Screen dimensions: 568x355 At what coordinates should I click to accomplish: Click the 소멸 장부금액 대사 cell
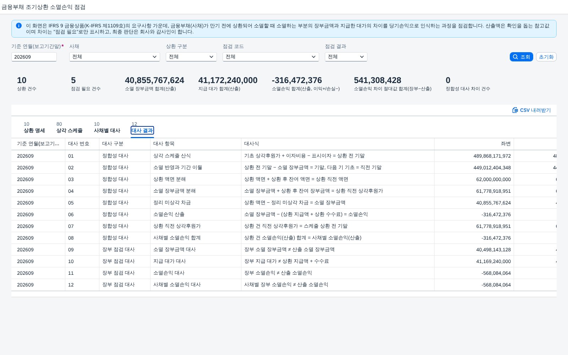pyautogui.click(x=196, y=250)
